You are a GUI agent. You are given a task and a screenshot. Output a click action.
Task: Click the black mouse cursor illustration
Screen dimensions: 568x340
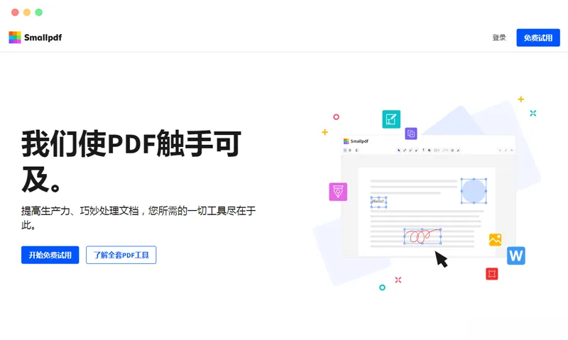click(x=441, y=259)
